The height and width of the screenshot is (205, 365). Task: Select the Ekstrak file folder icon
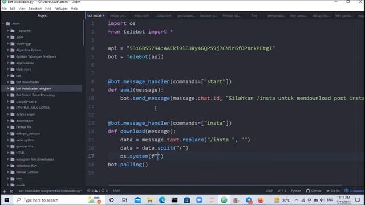point(13,127)
